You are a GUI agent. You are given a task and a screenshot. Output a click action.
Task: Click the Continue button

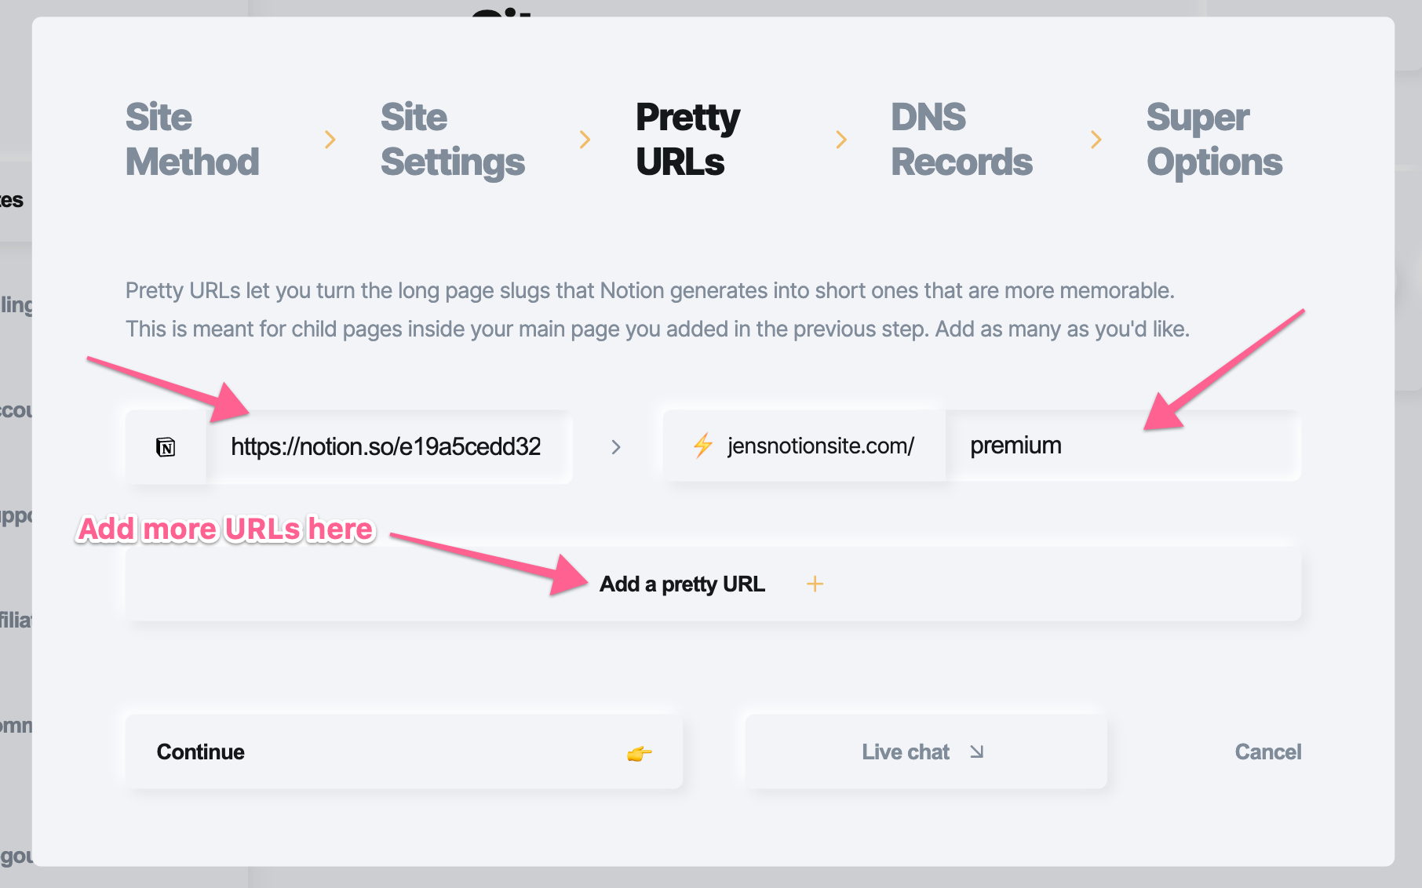[x=403, y=752]
